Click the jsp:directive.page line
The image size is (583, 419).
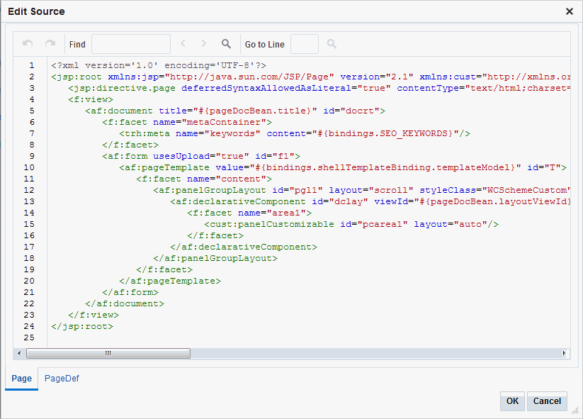pyautogui.click(x=319, y=88)
